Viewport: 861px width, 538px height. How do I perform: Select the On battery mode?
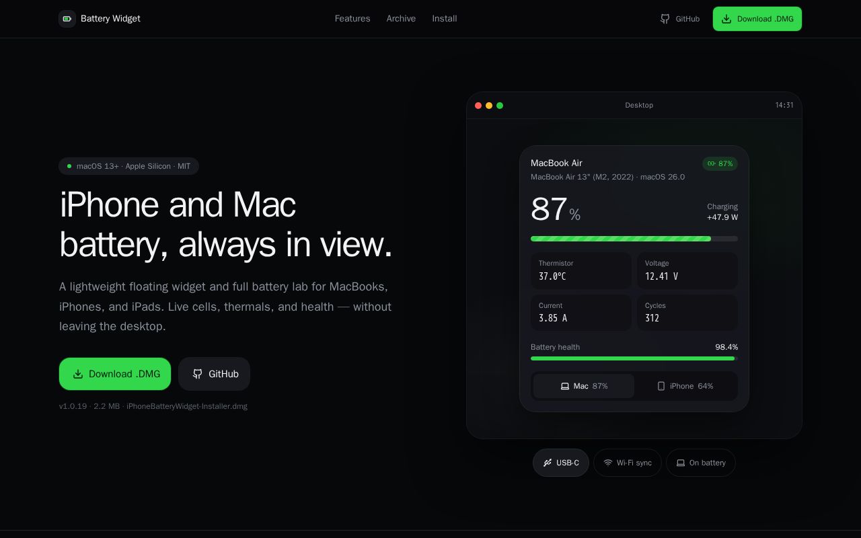pyautogui.click(x=701, y=463)
